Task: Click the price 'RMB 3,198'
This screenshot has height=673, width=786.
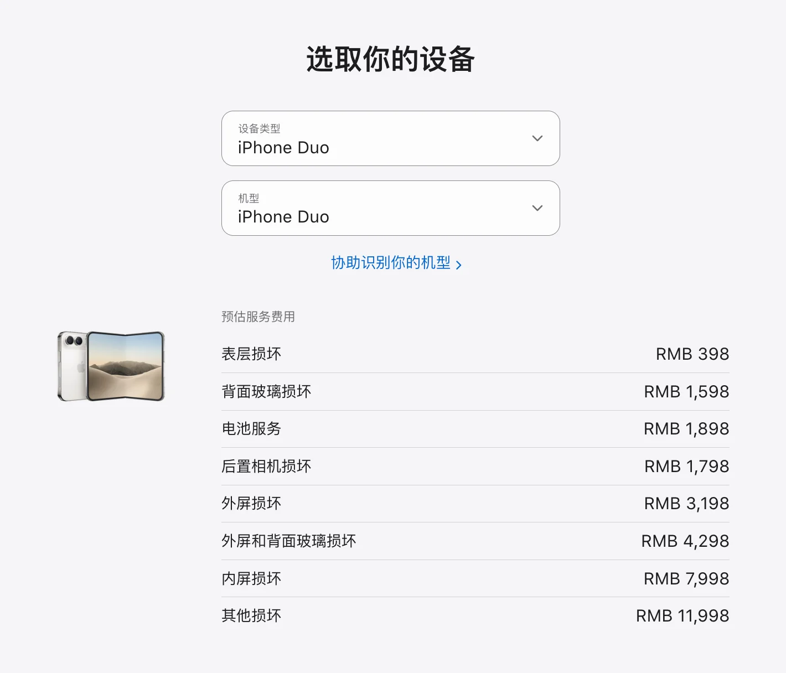Action: click(x=687, y=504)
